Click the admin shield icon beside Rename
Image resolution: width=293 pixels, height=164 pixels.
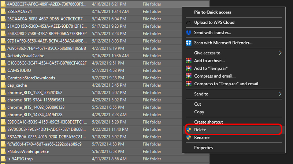[x=189, y=137]
